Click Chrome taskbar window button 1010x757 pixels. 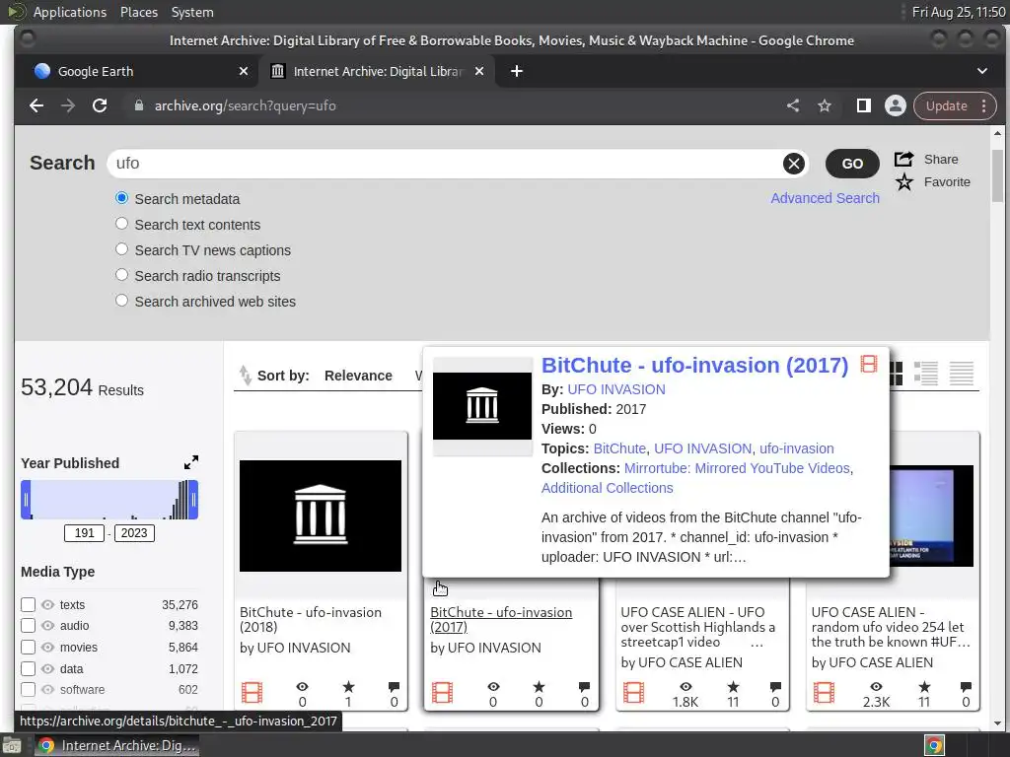pos(116,745)
